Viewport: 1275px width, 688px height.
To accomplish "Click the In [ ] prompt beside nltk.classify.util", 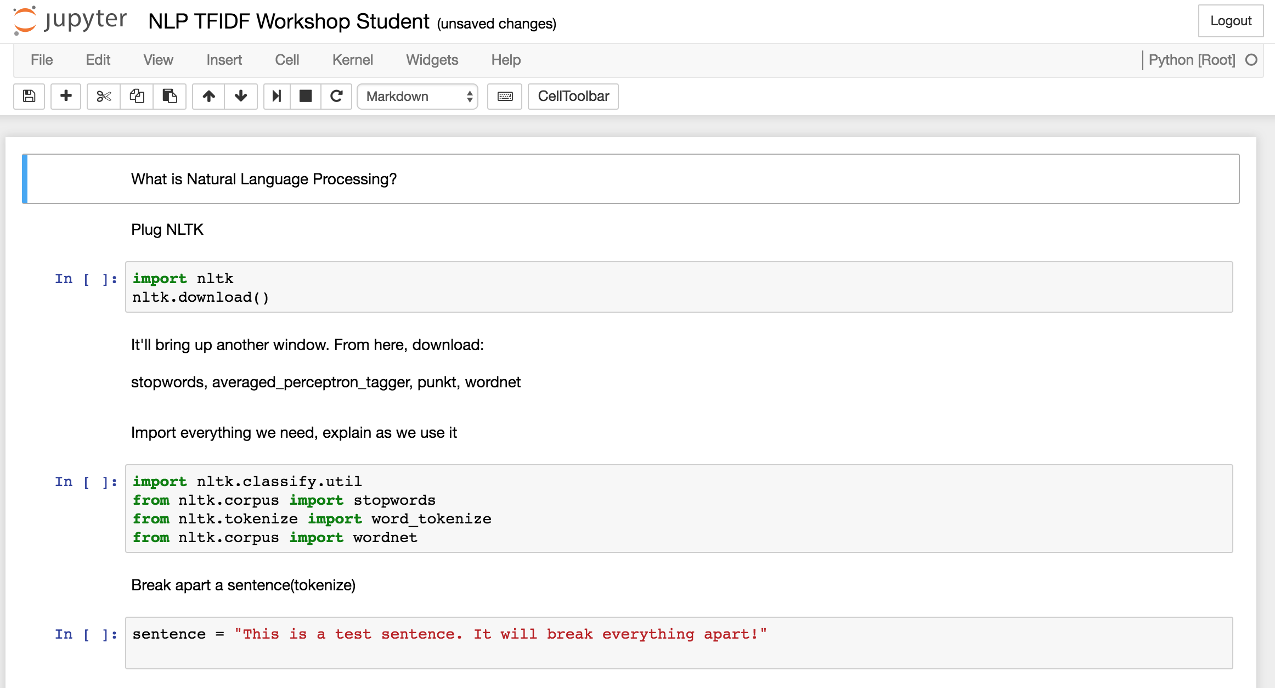I will point(86,482).
